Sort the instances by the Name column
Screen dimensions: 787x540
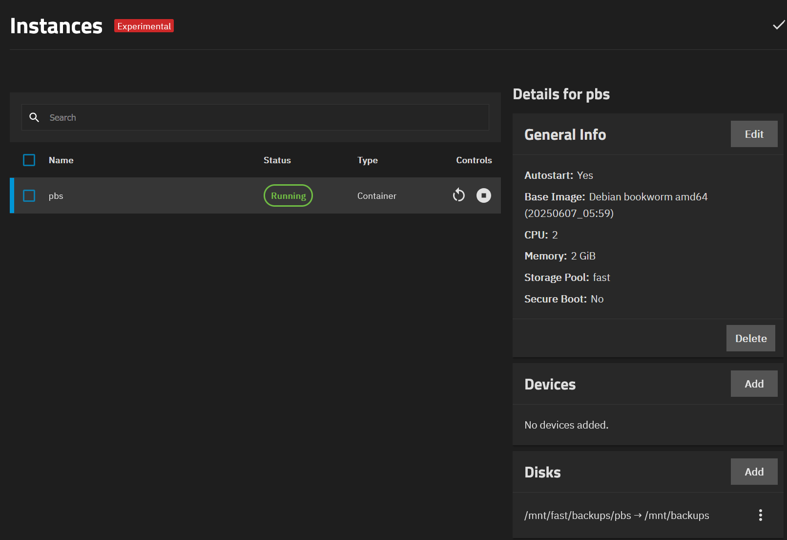click(61, 160)
